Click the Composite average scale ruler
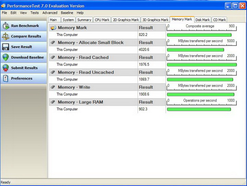 click(202, 27)
